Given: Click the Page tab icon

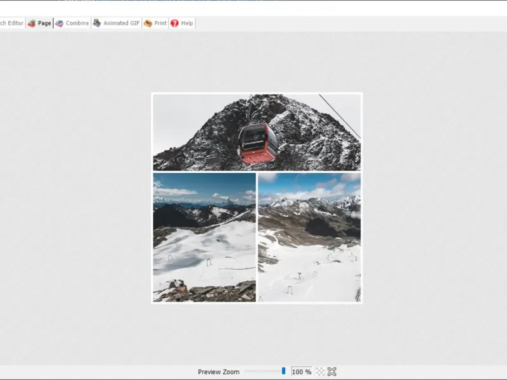Looking at the screenshot, I should coord(32,23).
